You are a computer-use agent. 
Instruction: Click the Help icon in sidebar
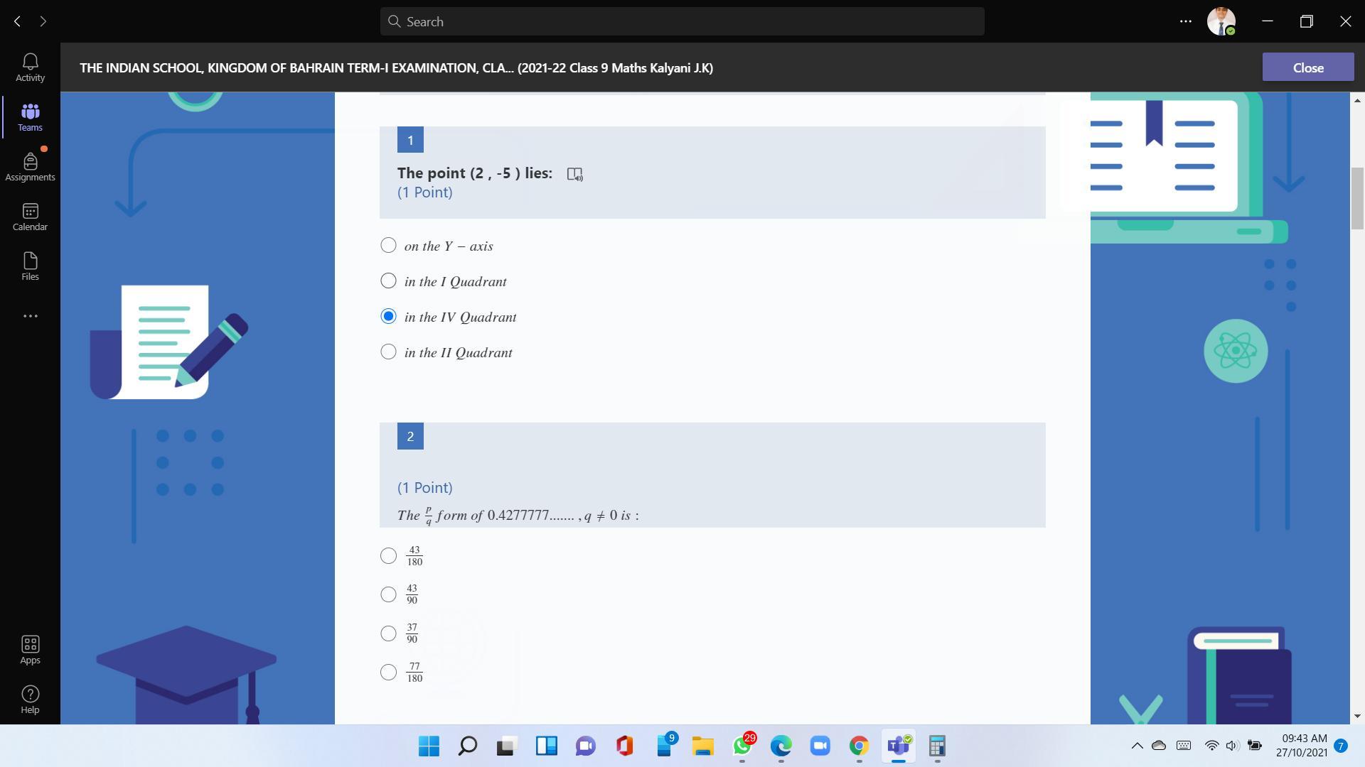[30, 700]
